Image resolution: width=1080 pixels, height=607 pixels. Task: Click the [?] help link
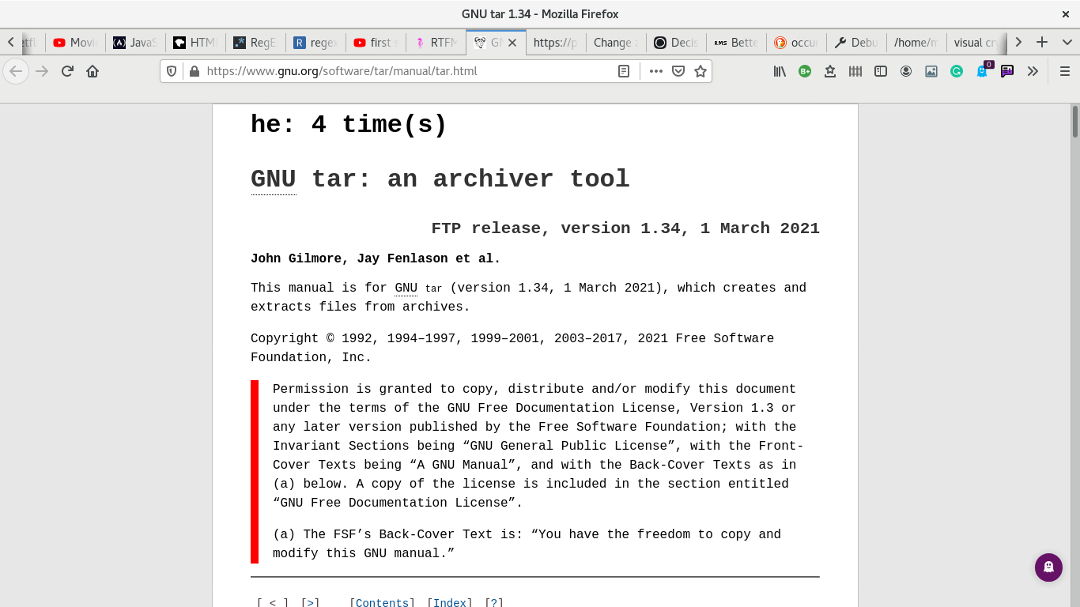point(494,602)
